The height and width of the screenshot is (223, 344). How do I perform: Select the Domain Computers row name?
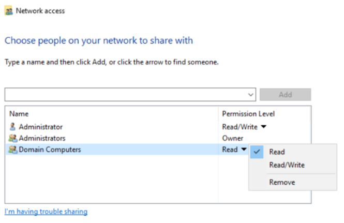(x=50, y=150)
